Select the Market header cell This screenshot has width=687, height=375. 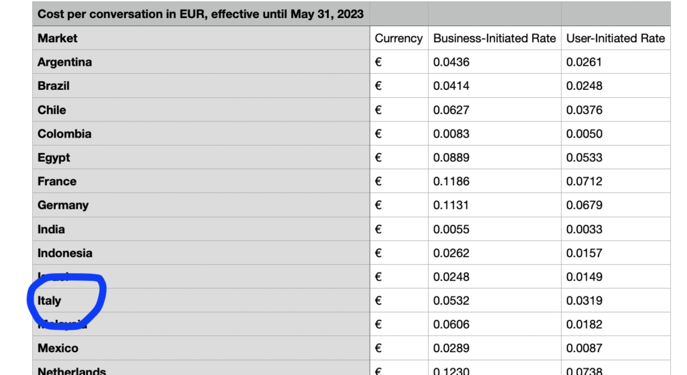click(x=201, y=38)
